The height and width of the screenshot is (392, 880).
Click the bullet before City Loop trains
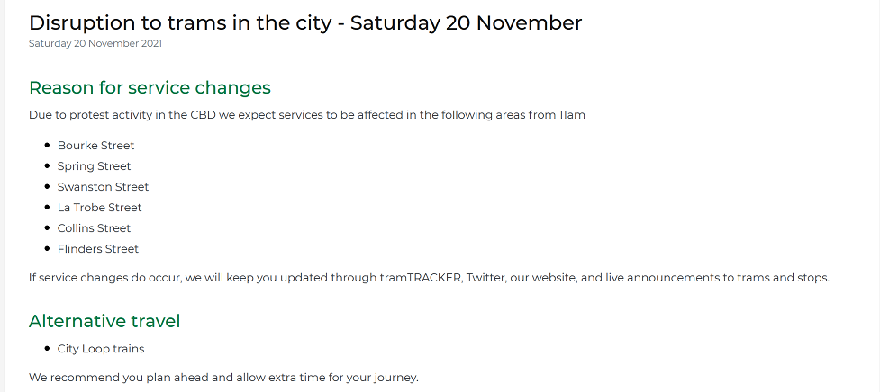pyautogui.click(x=47, y=349)
